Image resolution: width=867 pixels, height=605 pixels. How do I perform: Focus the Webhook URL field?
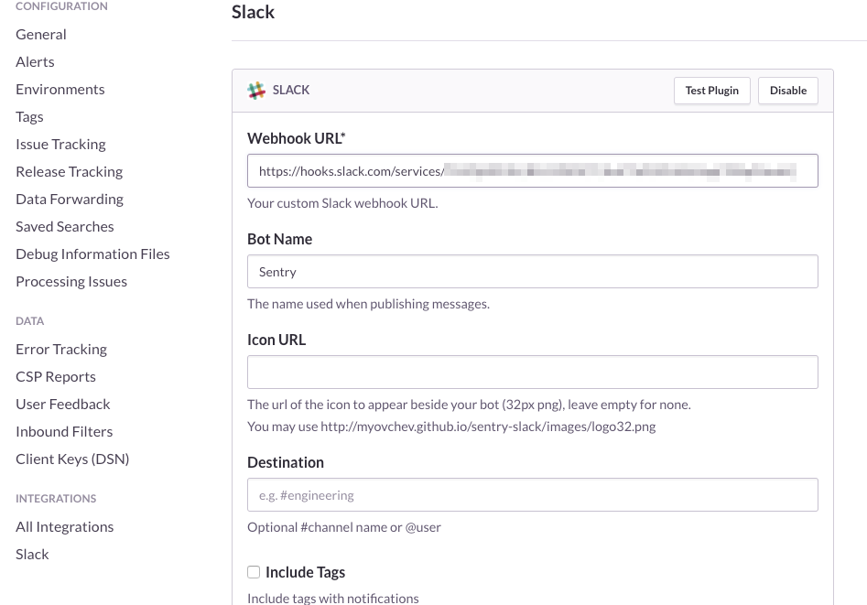[532, 171]
